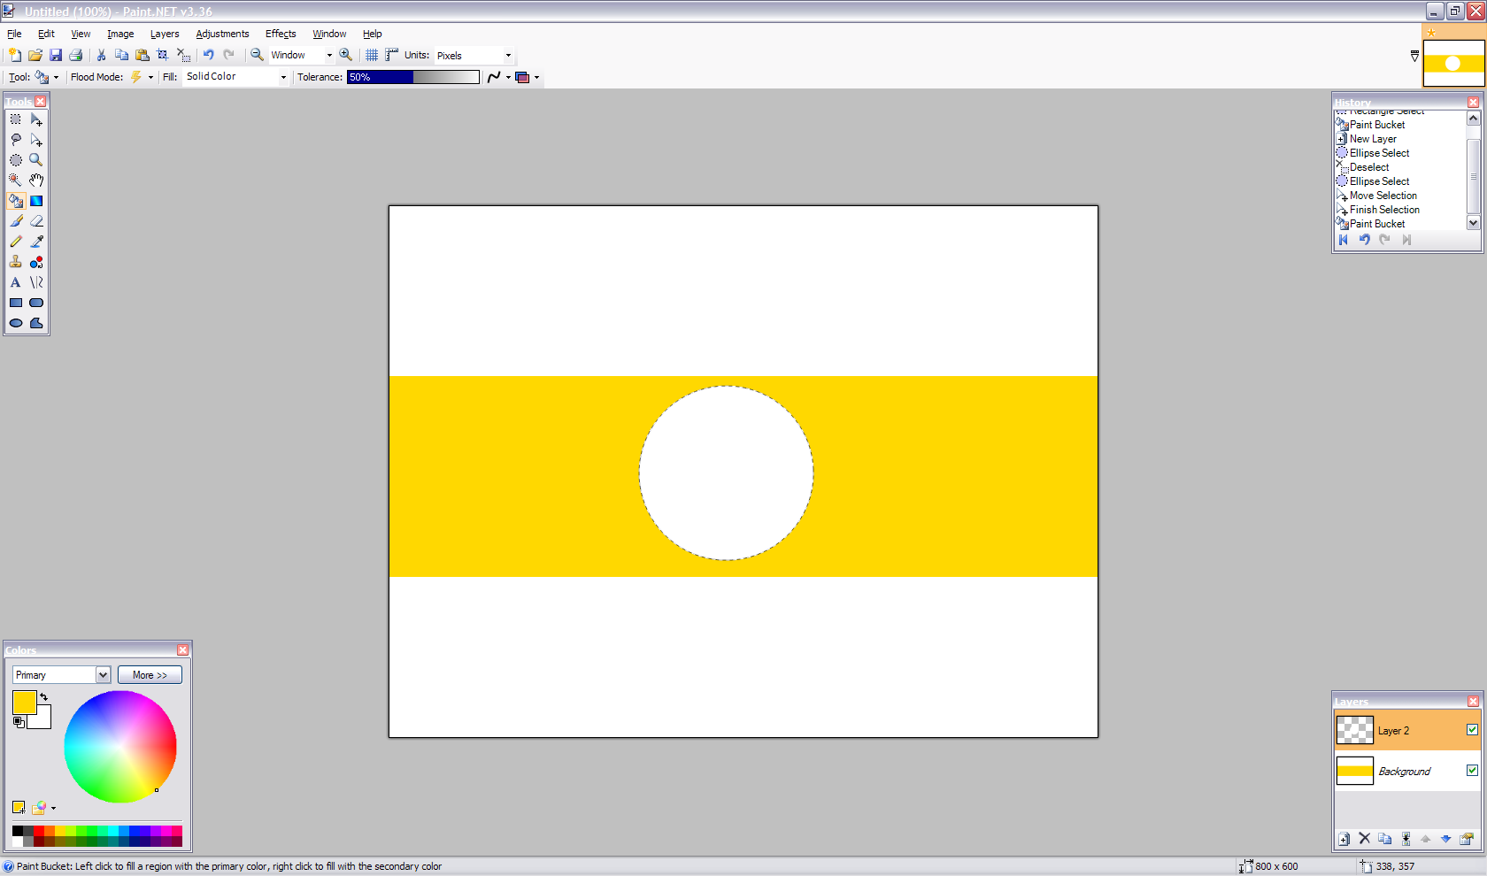Choose the Color Picker tool
Screen dimensions: 1487x876
click(x=36, y=242)
